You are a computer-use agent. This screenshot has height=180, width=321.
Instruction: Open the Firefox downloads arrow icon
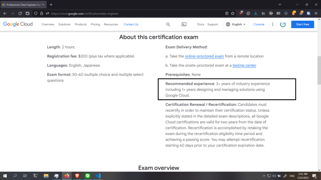pos(256,14)
